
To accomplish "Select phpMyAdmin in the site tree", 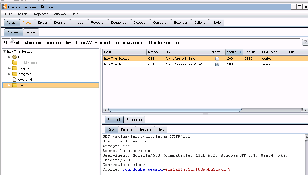I will pos(28,63).
